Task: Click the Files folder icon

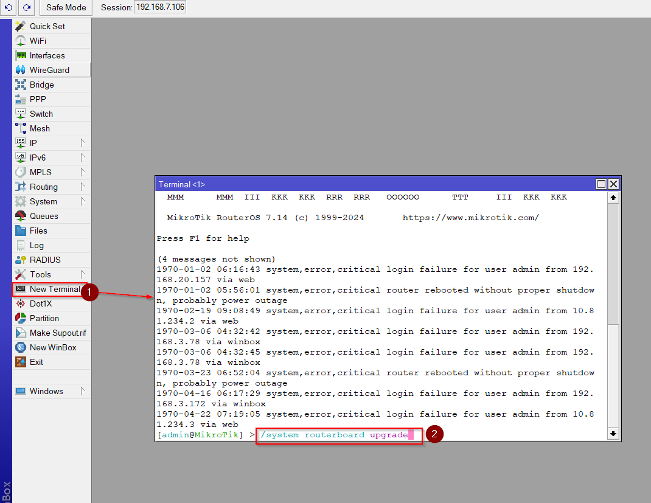Action: click(20, 231)
